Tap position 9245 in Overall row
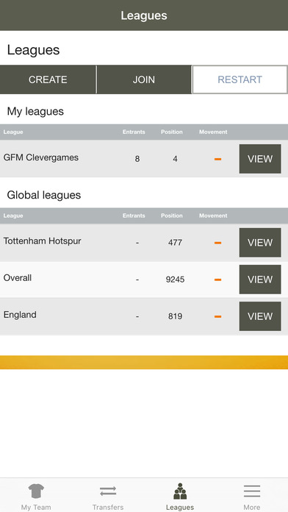 (175, 280)
